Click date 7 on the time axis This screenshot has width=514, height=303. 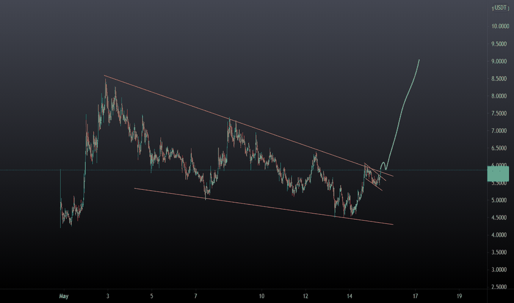click(196, 296)
